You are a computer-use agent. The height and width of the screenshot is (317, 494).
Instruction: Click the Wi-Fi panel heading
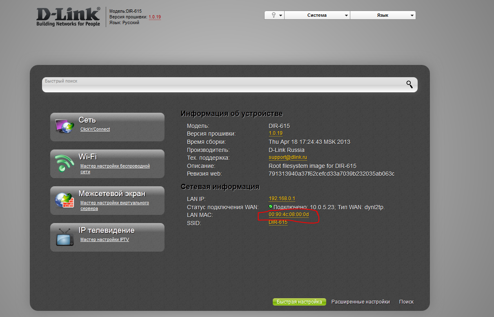pos(88,157)
